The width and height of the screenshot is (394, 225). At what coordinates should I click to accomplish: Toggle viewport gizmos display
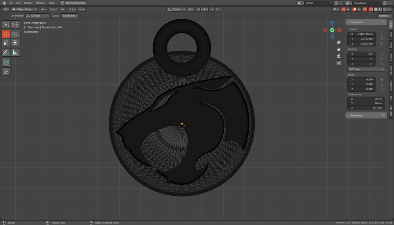343,9
